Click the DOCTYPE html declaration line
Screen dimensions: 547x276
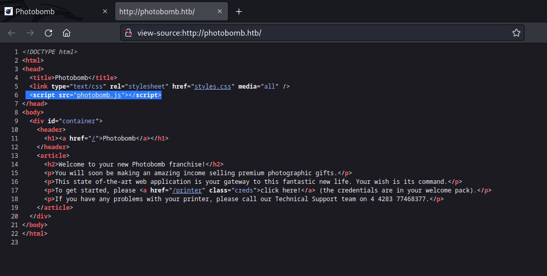click(50, 52)
